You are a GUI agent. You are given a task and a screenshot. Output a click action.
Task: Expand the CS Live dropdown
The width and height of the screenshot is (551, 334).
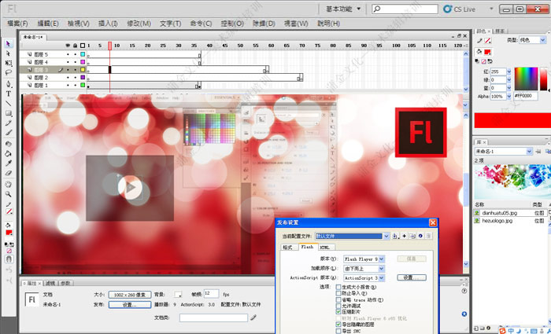pos(491,9)
